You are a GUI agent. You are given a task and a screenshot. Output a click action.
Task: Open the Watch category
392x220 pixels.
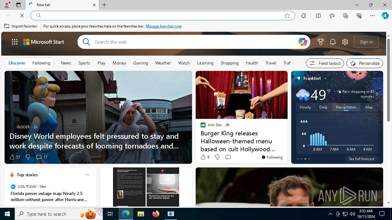click(184, 63)
